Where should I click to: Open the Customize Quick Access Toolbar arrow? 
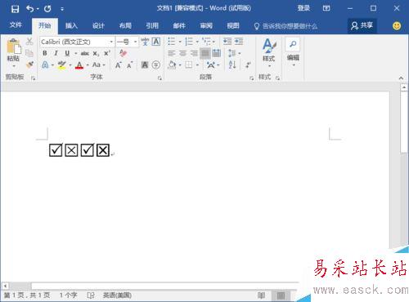62,9
